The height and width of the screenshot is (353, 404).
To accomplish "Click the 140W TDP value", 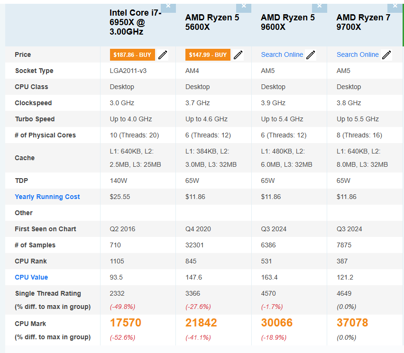I will click(119, 181).
